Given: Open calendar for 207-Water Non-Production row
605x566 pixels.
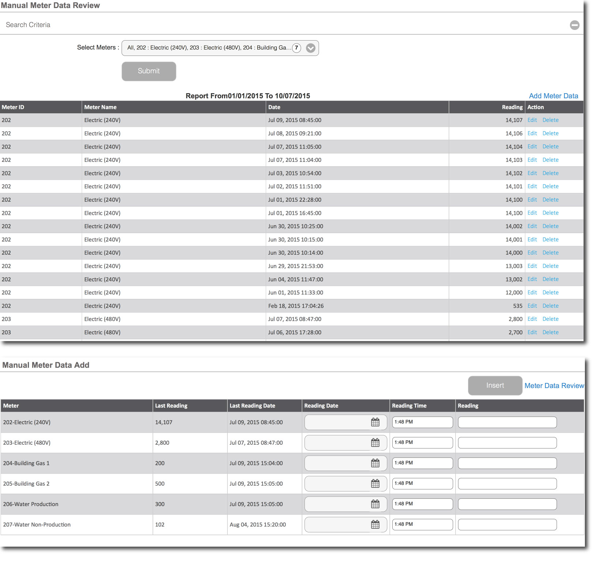Looking at the screenshot, I should coord(375,524).
